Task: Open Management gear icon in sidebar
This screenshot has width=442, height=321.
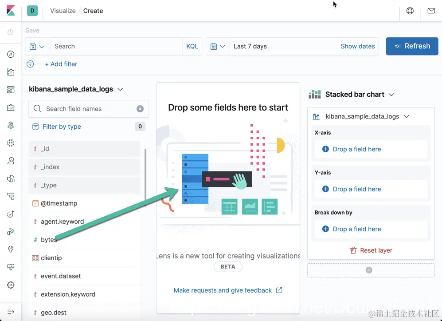Action: (x=11, y=285)
